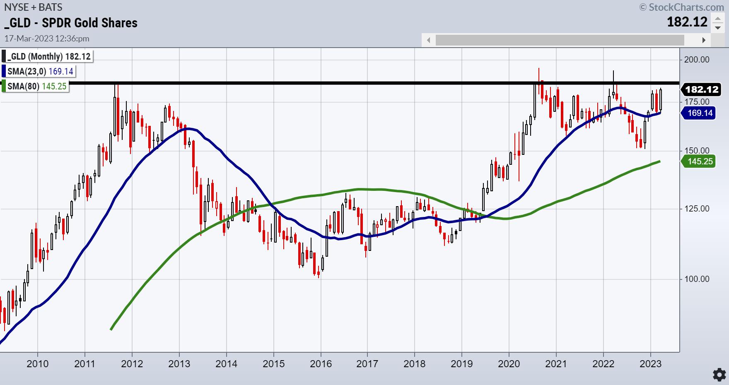This screenshot has height=385, width=729.
Task: Click the _GLD - SPDR Gold Shares title
Action: point(71,23)
